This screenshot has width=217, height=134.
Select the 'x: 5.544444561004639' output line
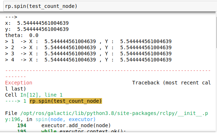click(x=37, y=23)
